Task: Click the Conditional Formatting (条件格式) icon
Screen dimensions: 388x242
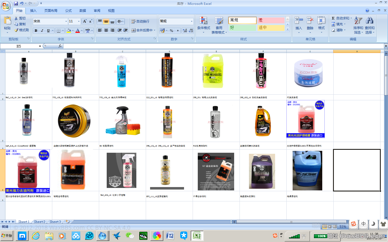Action: click(x=203, y=21)
